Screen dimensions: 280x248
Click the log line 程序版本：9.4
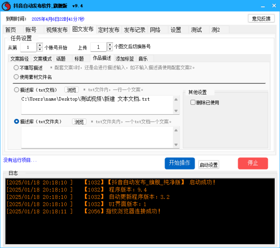(x=77, y=190)
